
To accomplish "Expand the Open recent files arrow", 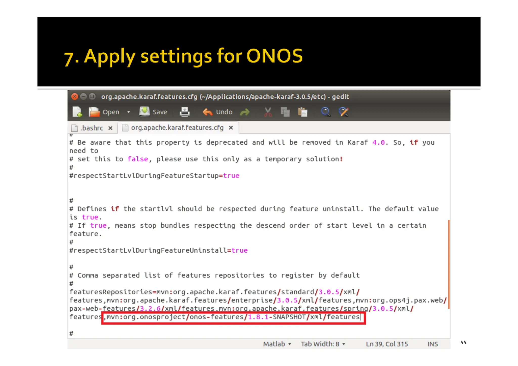I will 128,112.
